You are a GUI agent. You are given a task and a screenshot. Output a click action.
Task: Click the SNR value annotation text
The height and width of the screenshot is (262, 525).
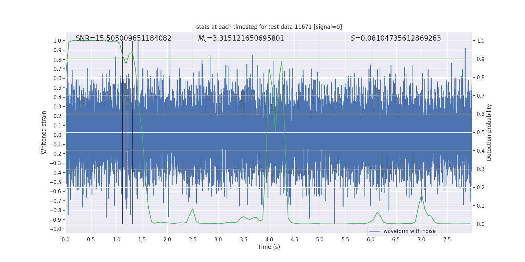(x=123, y=38)
